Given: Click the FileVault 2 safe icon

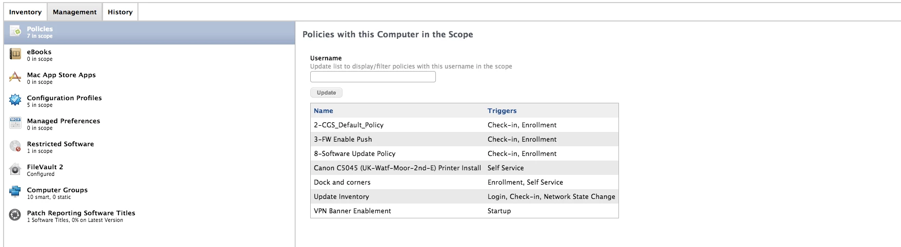Looking at the screenshot, I should pyautogui.click(x=15, y=169).
